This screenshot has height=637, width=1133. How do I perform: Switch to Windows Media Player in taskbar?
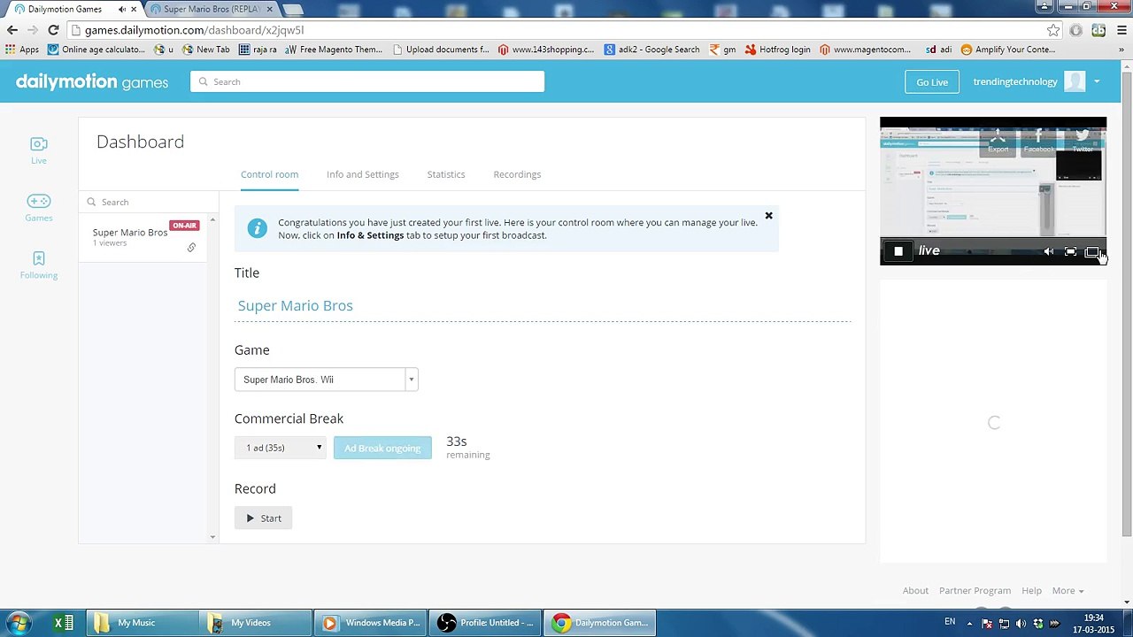(372, 623)
